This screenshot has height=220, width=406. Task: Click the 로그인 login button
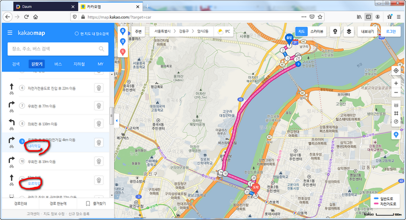point(391,31)
